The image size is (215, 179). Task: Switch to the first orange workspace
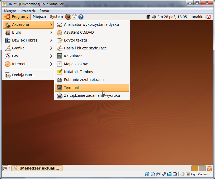pyautogui.click(x=195, y=168)
